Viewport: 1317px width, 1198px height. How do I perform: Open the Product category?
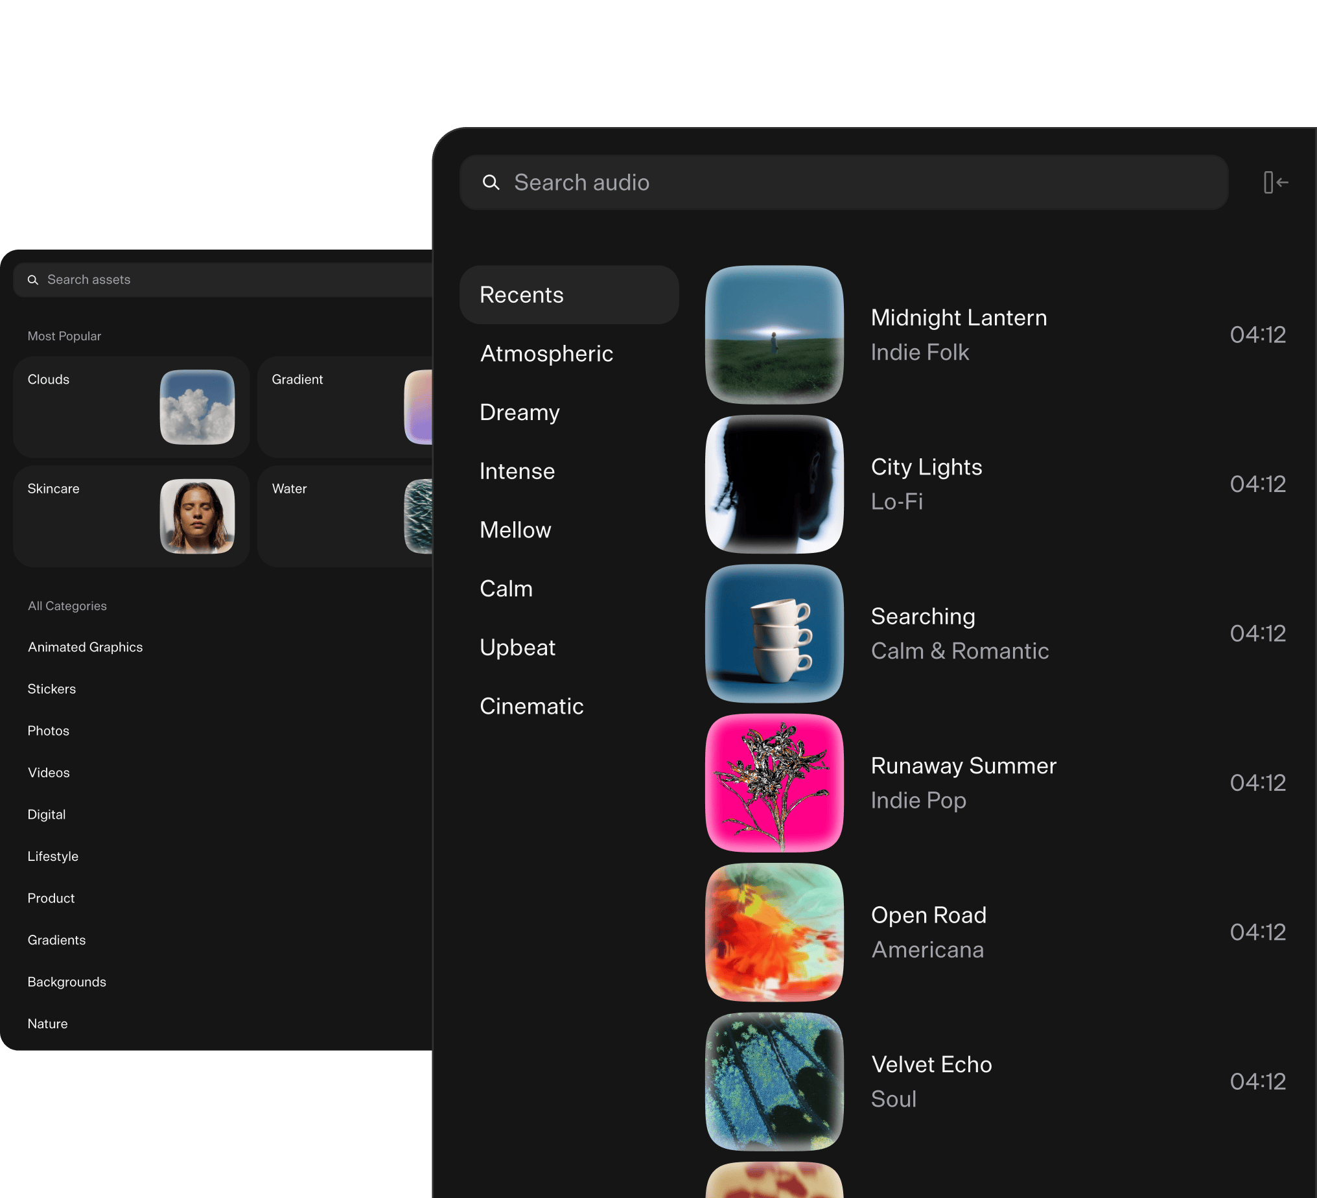coord(51,898)
